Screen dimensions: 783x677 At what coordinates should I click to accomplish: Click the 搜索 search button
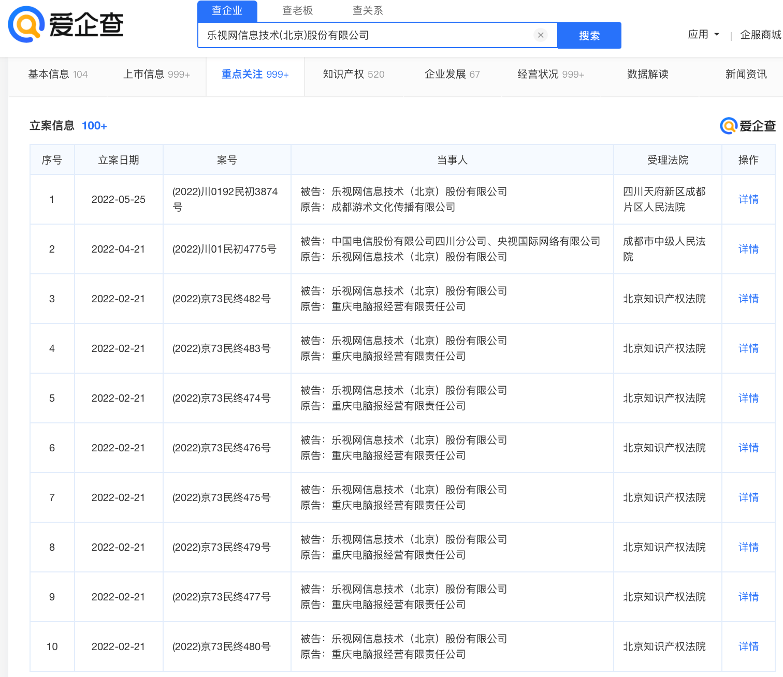[x=589, y=35]
